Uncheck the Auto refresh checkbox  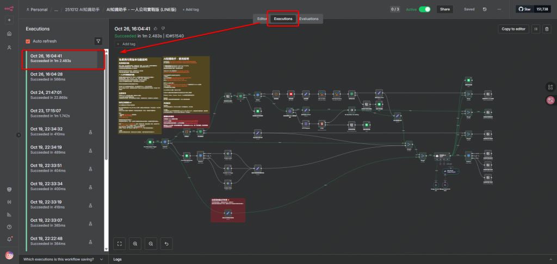click(x=28, y=41)
